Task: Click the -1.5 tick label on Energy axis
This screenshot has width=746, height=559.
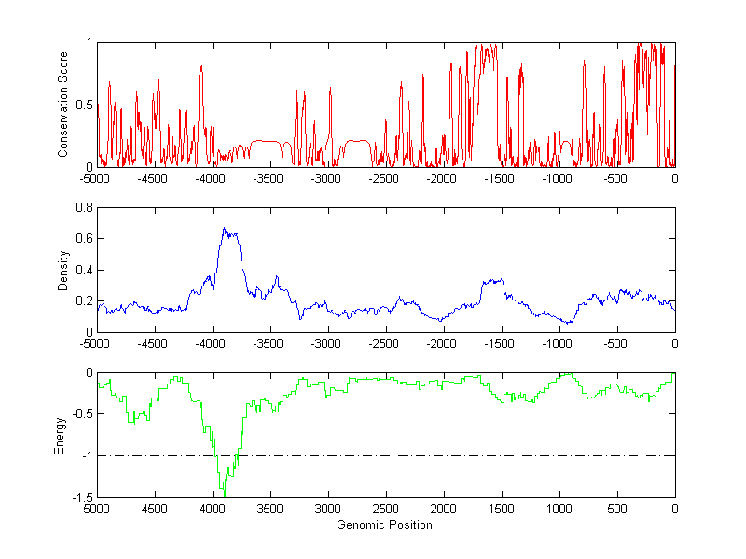Action: (x=79, y=497)
